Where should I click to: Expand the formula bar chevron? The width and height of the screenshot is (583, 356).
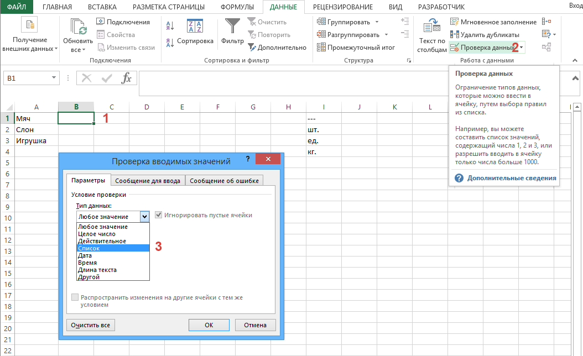pyautogui.click(x=575, y=78)
